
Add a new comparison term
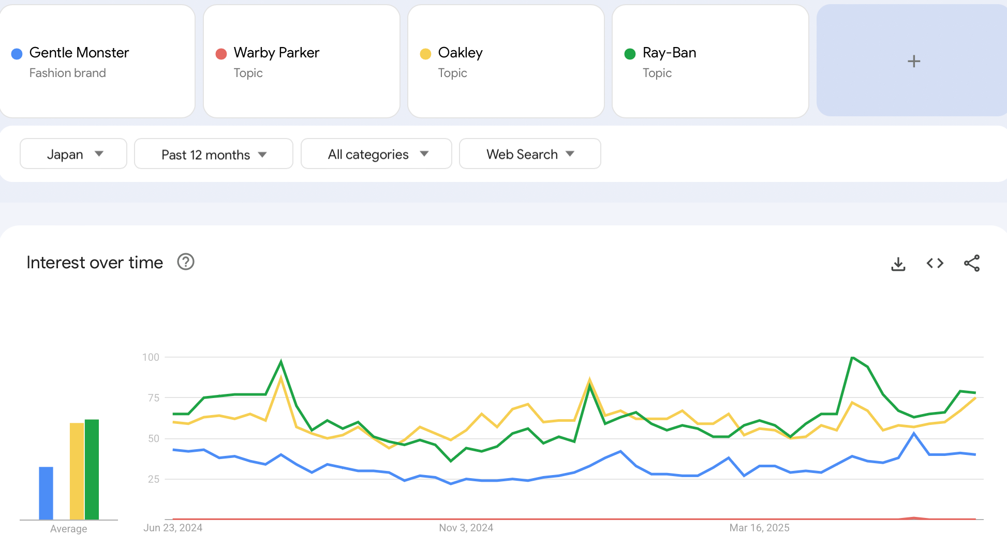tap(913, 61)
